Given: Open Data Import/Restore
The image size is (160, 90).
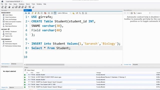Looking at the screenshot, I should point(11,26).
